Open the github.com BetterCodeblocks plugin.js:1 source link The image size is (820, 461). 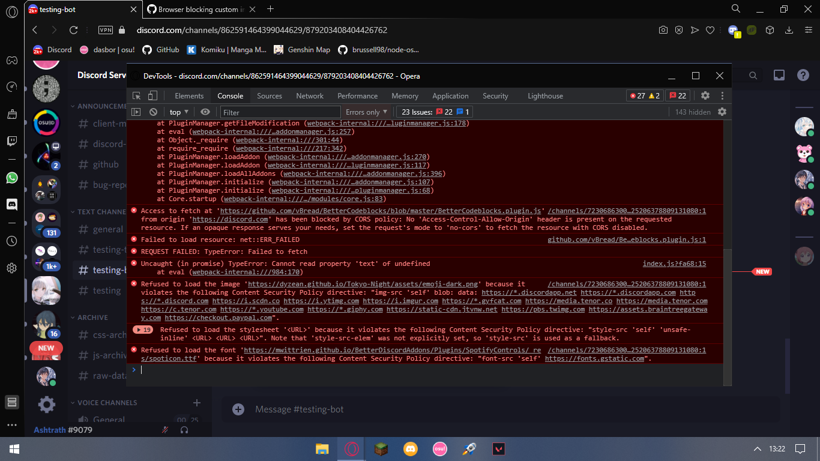[627, 240]
